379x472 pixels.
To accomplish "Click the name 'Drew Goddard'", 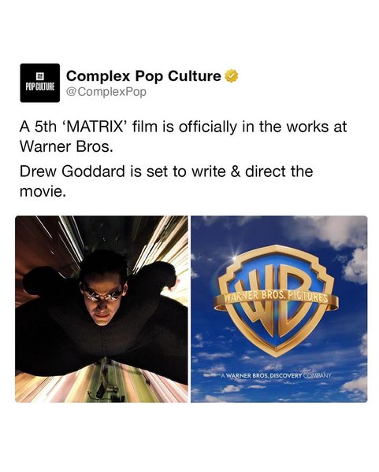I will pyautogui.click(x=72, y=171).
